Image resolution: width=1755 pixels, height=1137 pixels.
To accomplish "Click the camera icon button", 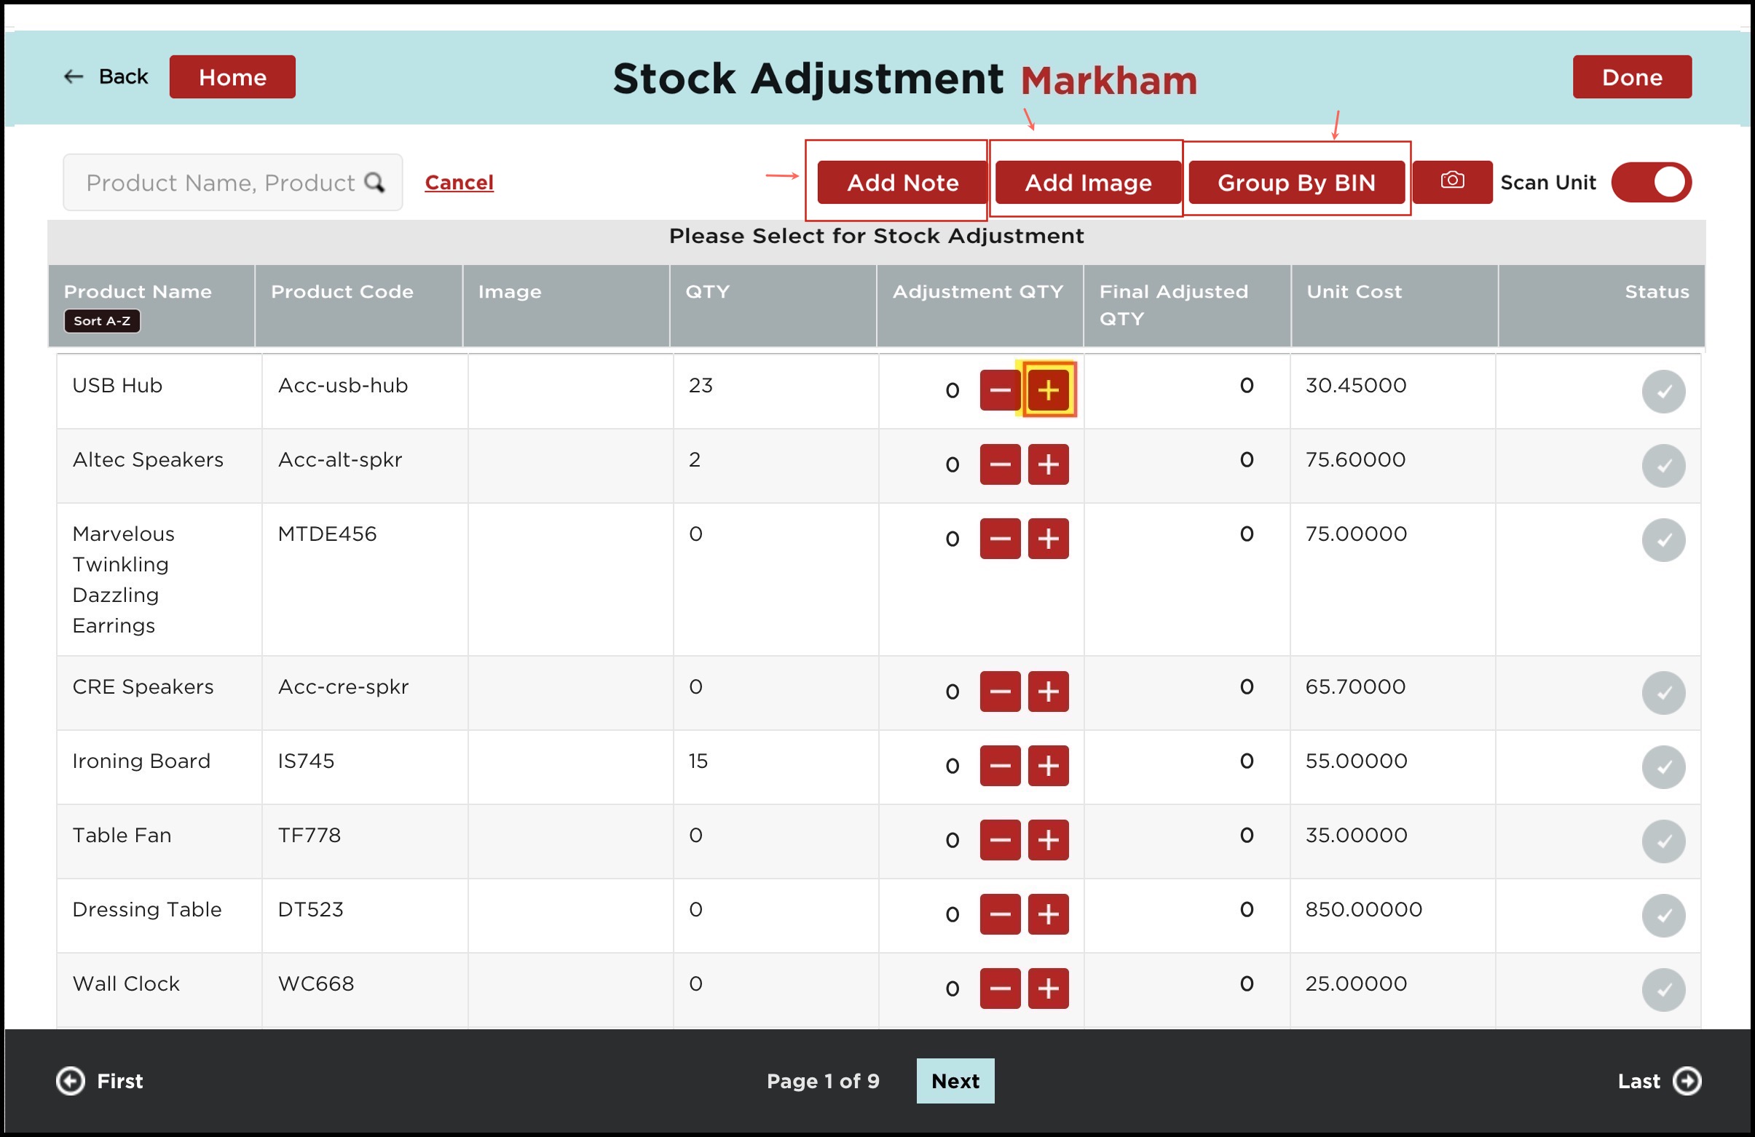I will coord(1452,181).
